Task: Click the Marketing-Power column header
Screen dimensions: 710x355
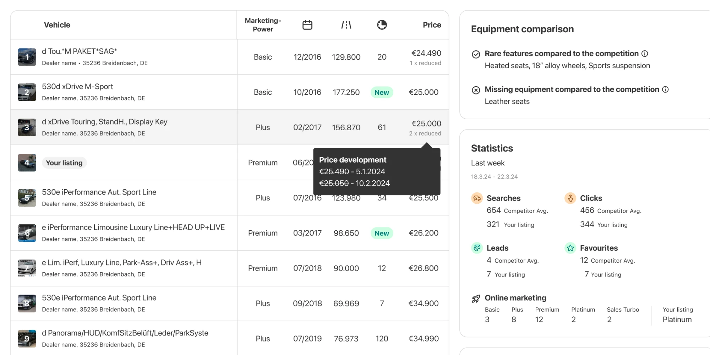Action: point(263,25)
